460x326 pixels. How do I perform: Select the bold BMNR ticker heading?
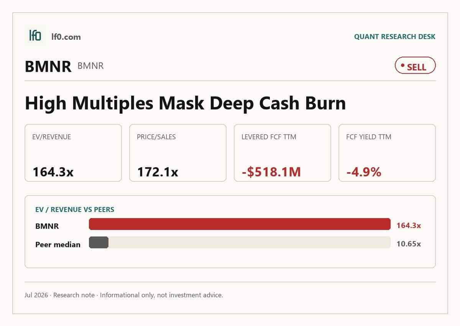point(48,66)
